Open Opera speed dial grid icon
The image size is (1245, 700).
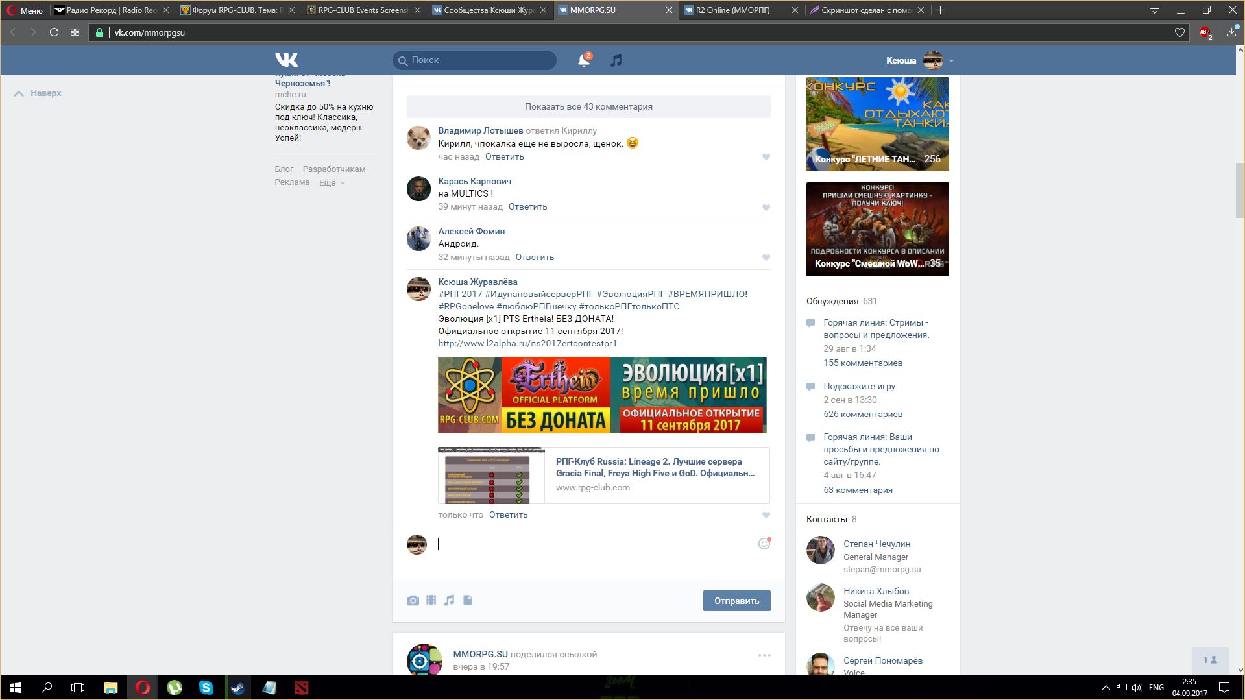[x=75, y=32]
